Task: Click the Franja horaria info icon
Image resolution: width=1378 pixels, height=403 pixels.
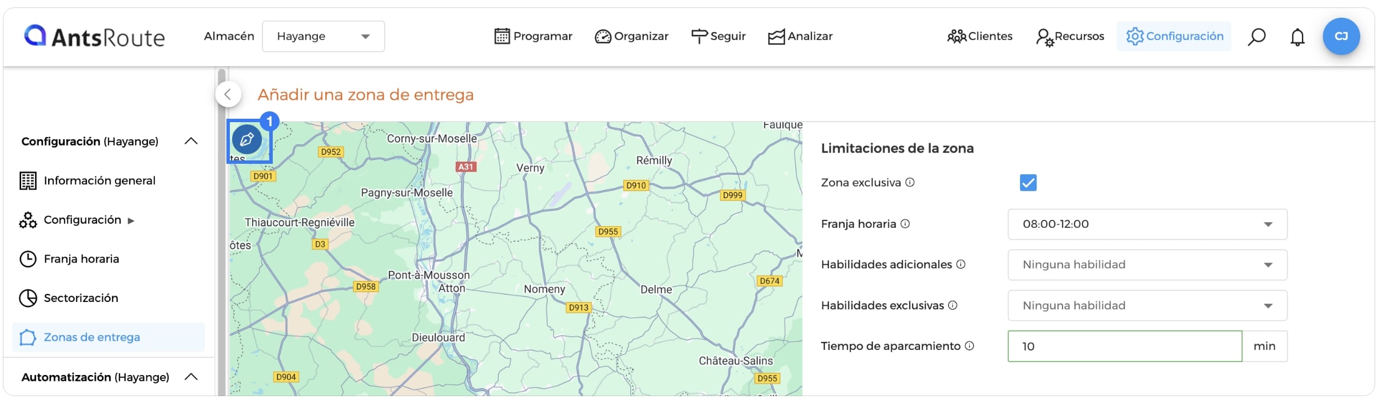Action: 905,224
